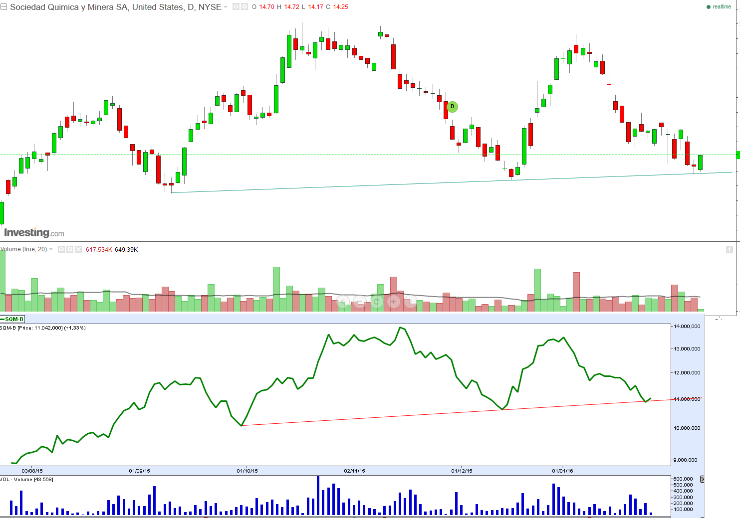Open the Volume indicator settings gear
740x518 pixels.
70,249
